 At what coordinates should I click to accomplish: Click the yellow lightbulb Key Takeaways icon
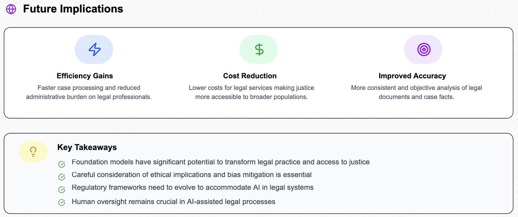tap(33, 151)
